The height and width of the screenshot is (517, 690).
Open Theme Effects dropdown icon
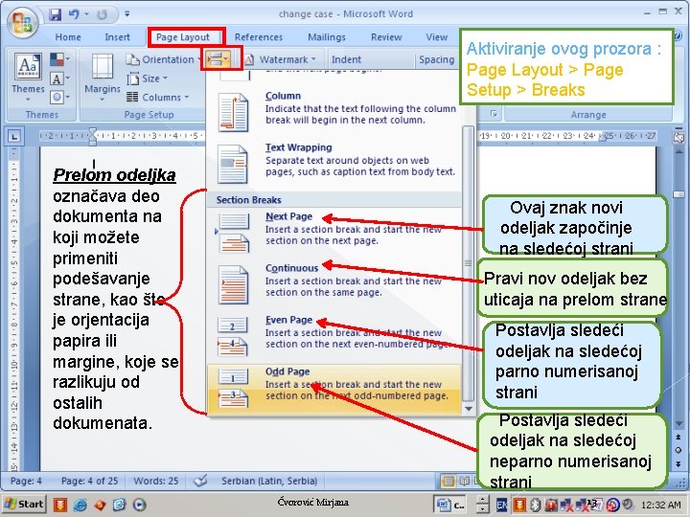pos(59,97)
